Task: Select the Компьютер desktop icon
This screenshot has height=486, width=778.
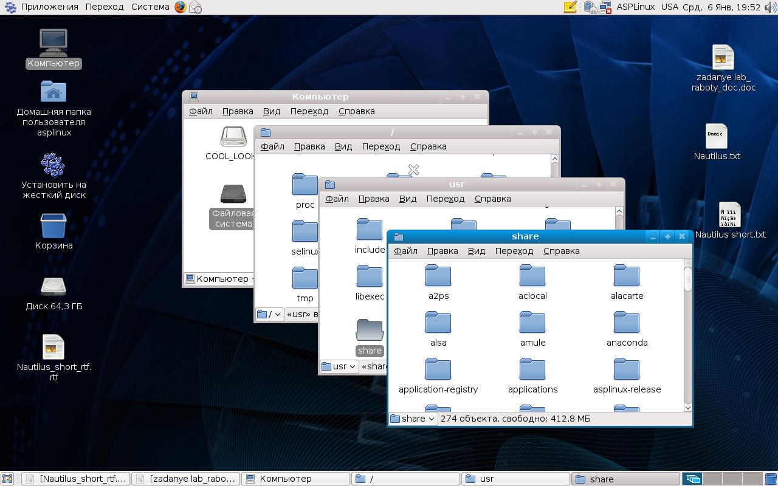Action: coord(53,49)
